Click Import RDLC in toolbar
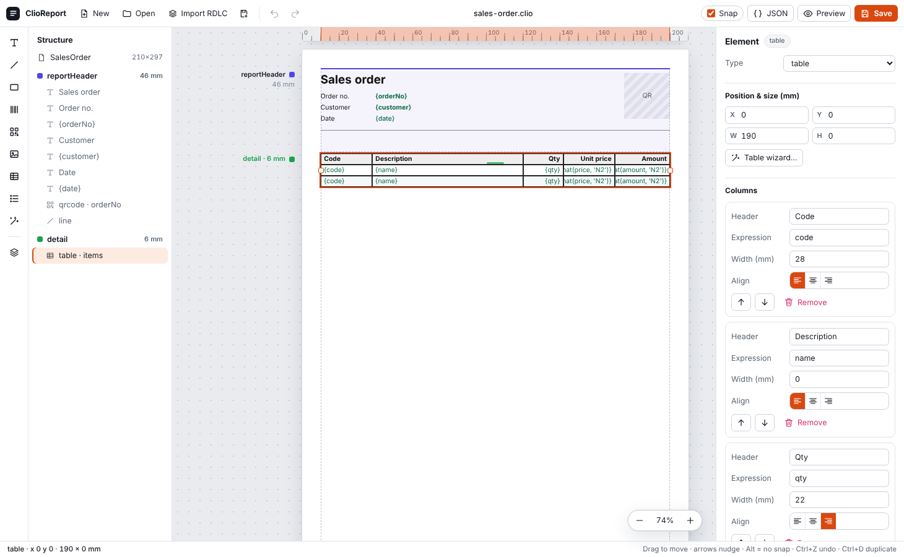Image resolution: width=904 pixels, height=557 pixels. click(x=198, y=14)
